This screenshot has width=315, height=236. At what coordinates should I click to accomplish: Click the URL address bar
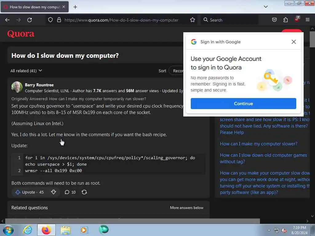point(121,20)
